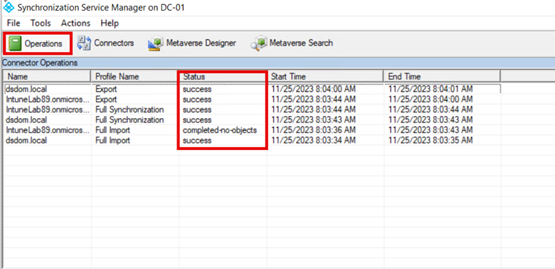Select the dsdom.local Full Import row
The height and width of the screenshot is (269, 555).
253,140
